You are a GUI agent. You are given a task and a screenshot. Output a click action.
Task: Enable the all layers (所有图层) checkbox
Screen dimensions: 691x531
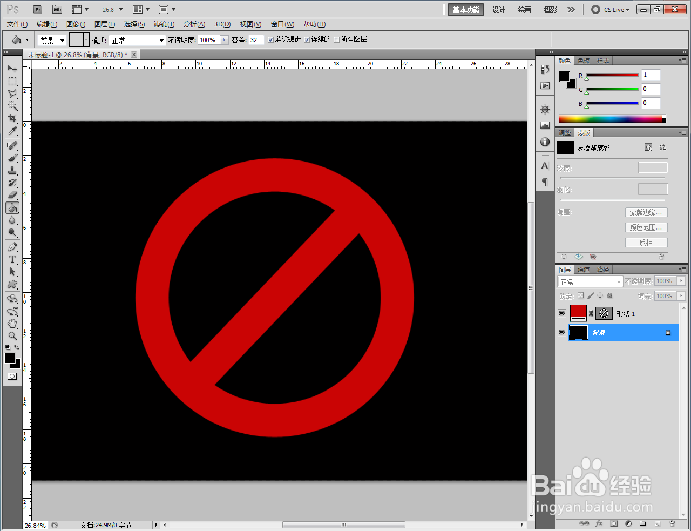coord(337,39)
